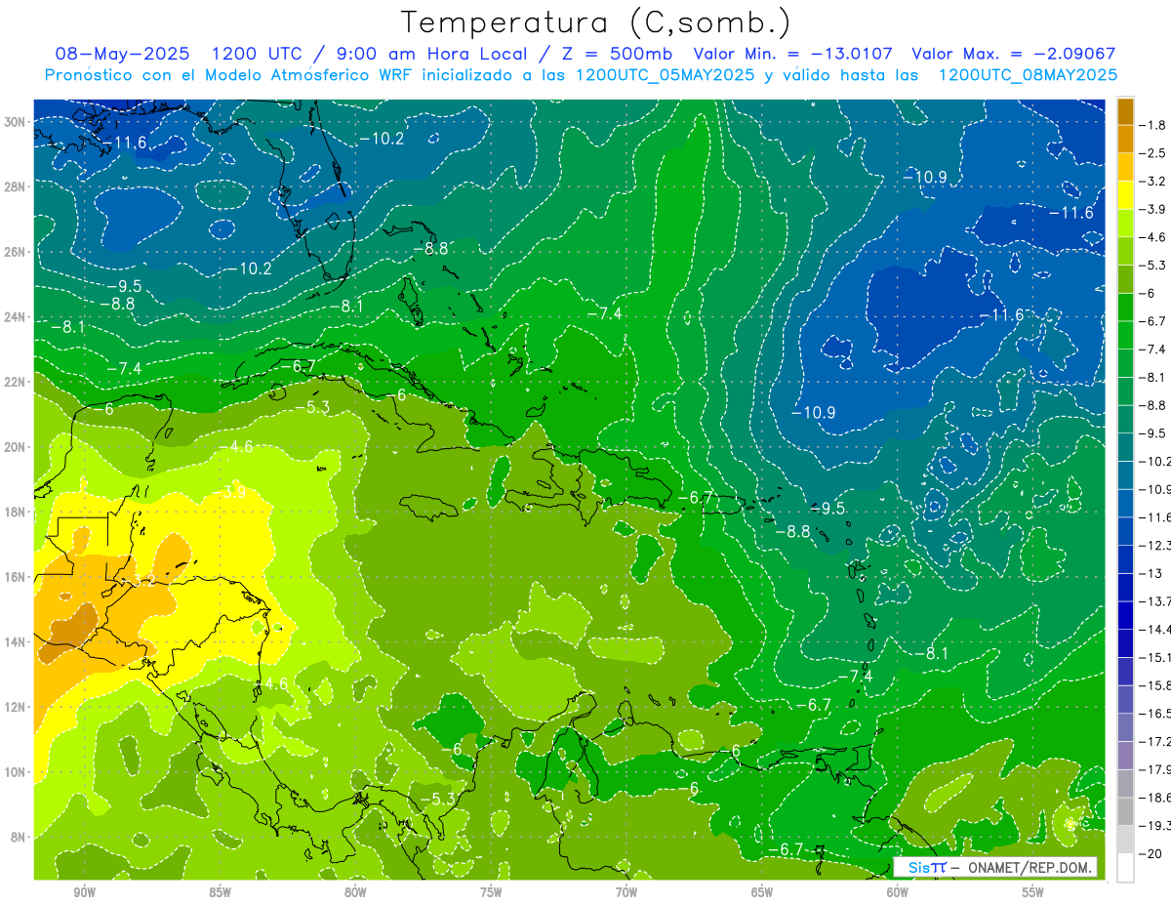Screen dimensions: 1171x905
Task: Click the "55W" longitude axis label
Action: [1033, 892]
